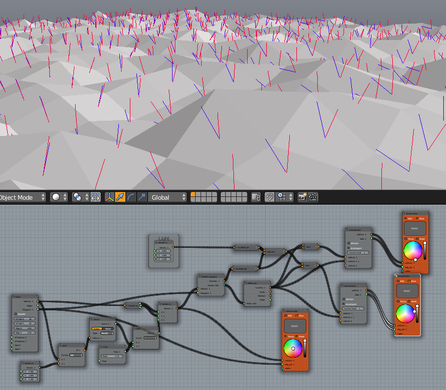446x390 pixels.
Task: Pick color on bottom Viewer Draw wheel
Action: [x=293, y=348]
